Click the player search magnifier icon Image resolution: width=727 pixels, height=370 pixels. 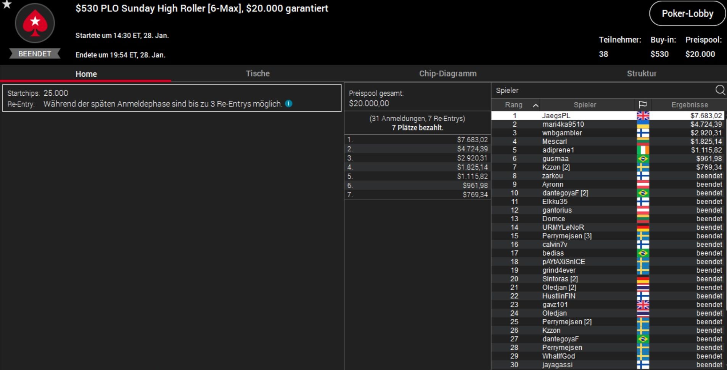720,90
